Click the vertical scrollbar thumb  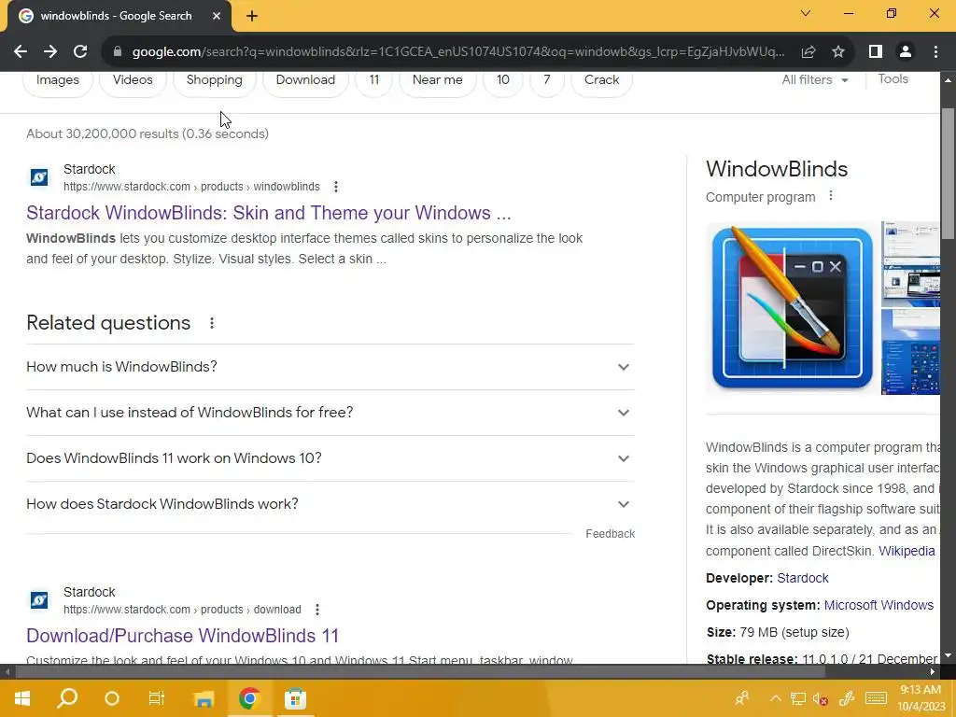point(948,174)
